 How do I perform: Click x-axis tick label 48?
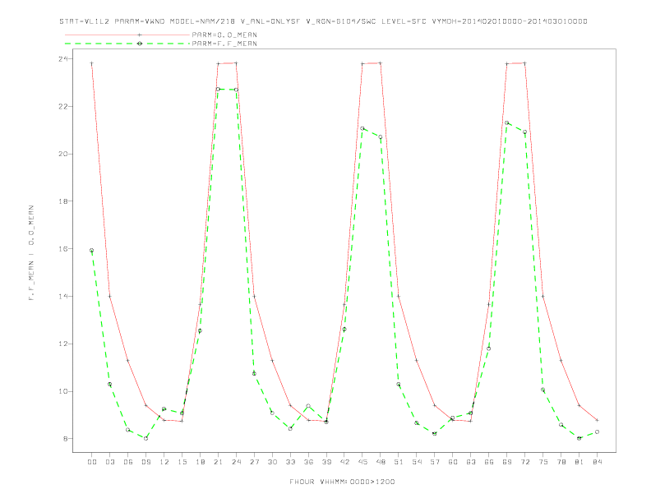(381, 462)
